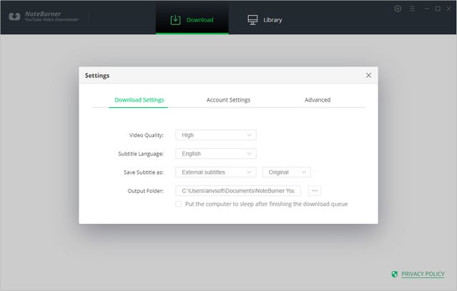Close the Settings dialog

368,75
